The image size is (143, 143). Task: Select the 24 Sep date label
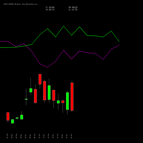pos(7,136)
